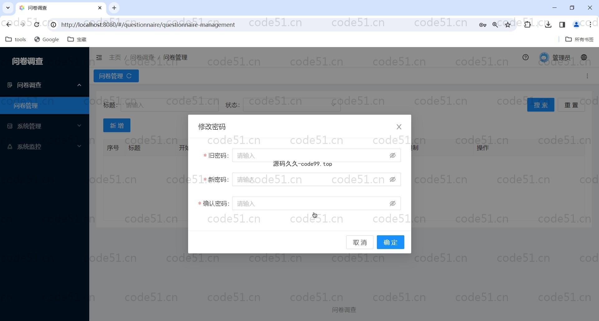The height and width of the screenshot is (321, 599).
Task: Close the 修改密码 dialog with X
Action: tap(399, 127)
